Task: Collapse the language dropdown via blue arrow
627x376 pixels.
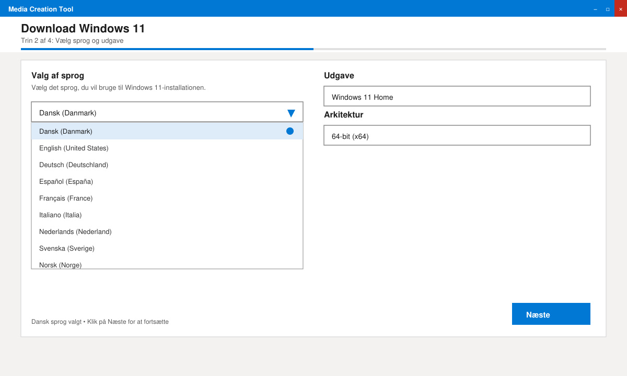Action: pos(291,113)
